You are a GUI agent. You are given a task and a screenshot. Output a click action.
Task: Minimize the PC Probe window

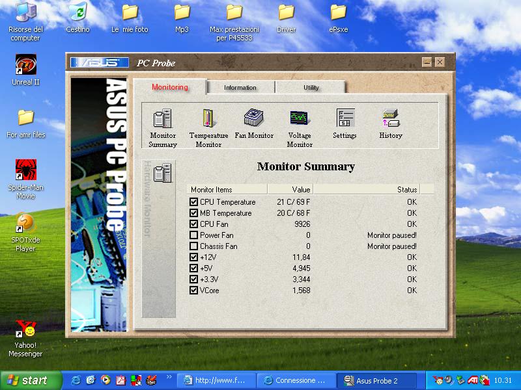click(427, 62)
